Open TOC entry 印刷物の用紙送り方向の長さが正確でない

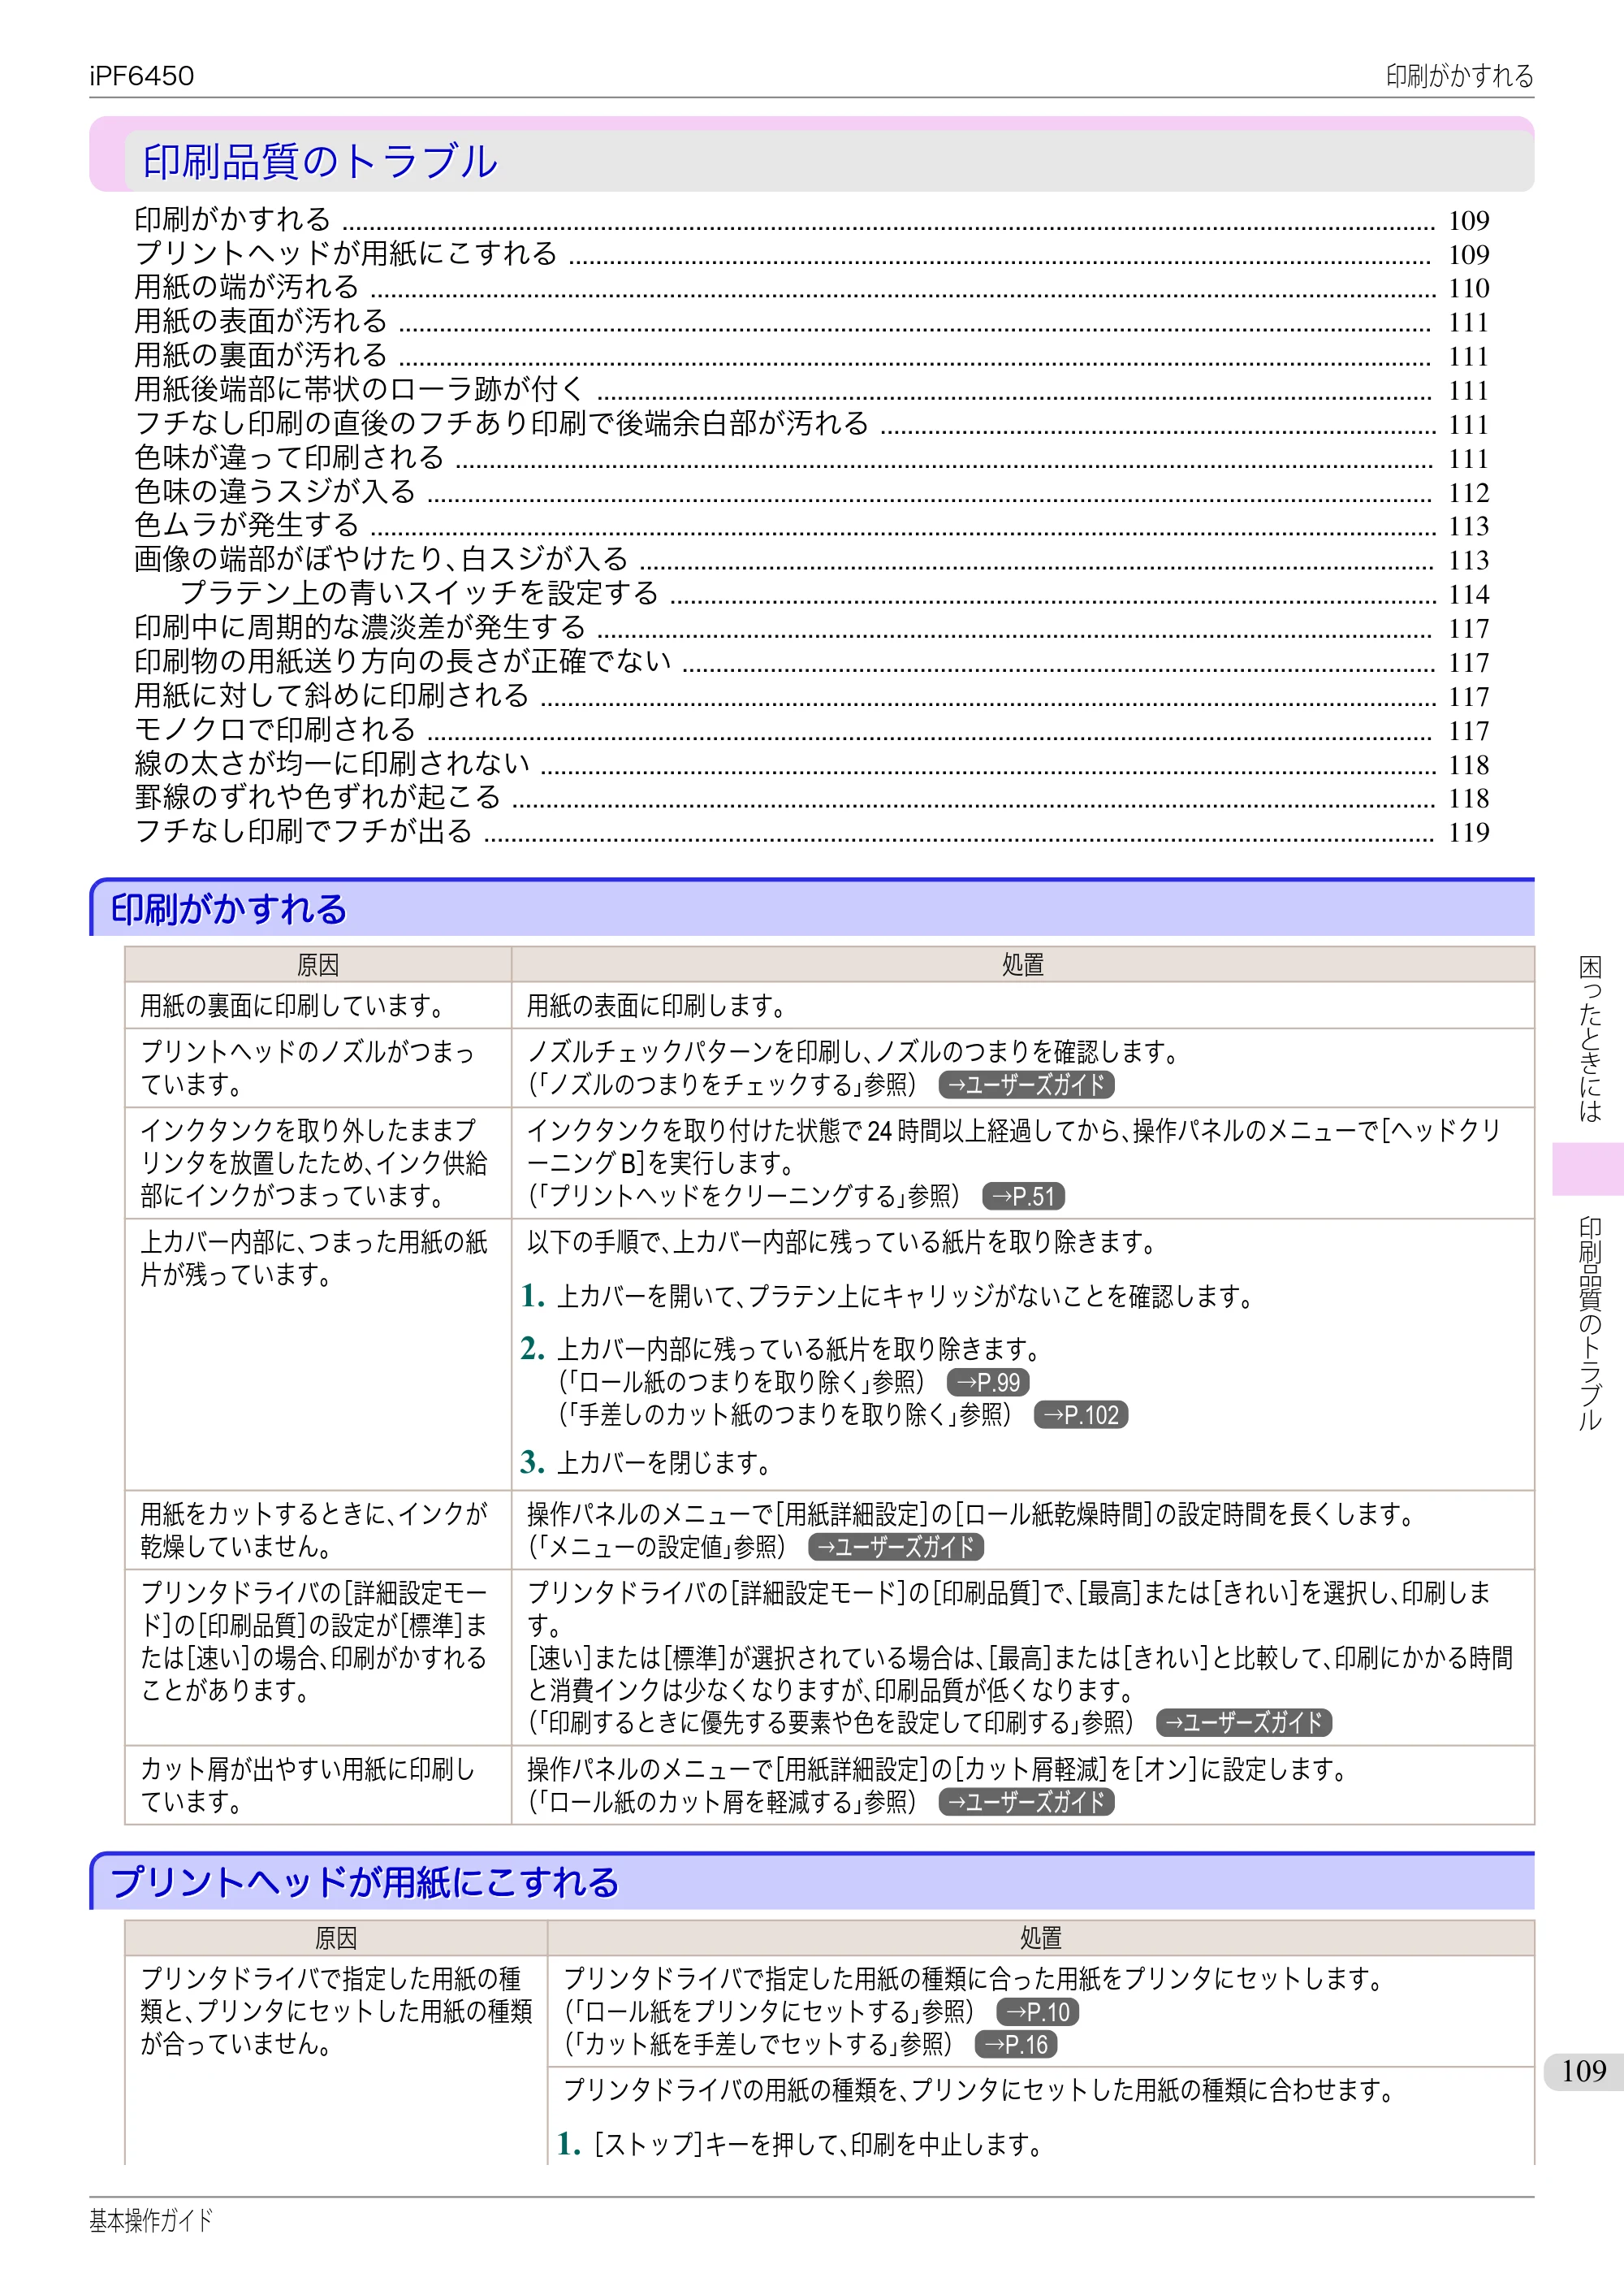(812, 661)
